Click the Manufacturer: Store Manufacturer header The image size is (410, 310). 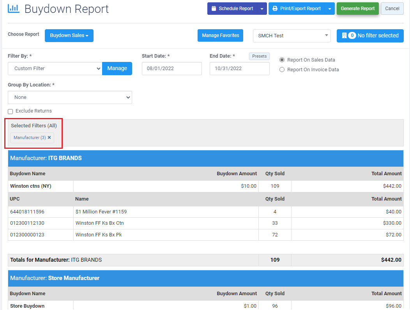click(206, 278)
